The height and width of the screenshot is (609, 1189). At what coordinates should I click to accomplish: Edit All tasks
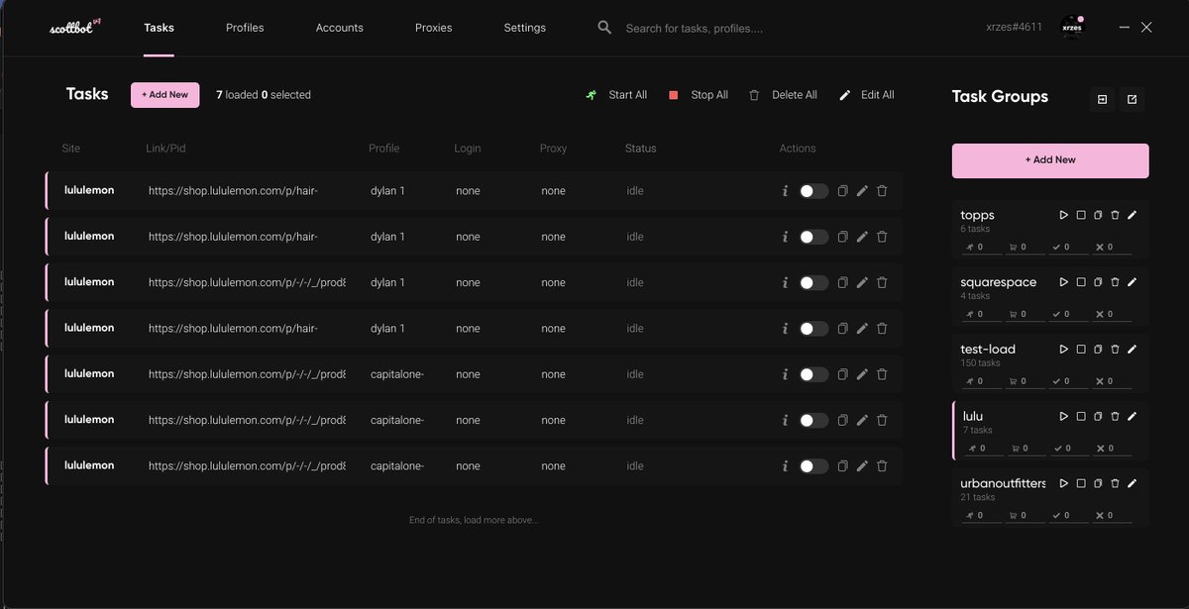click(x=867, y=95)
